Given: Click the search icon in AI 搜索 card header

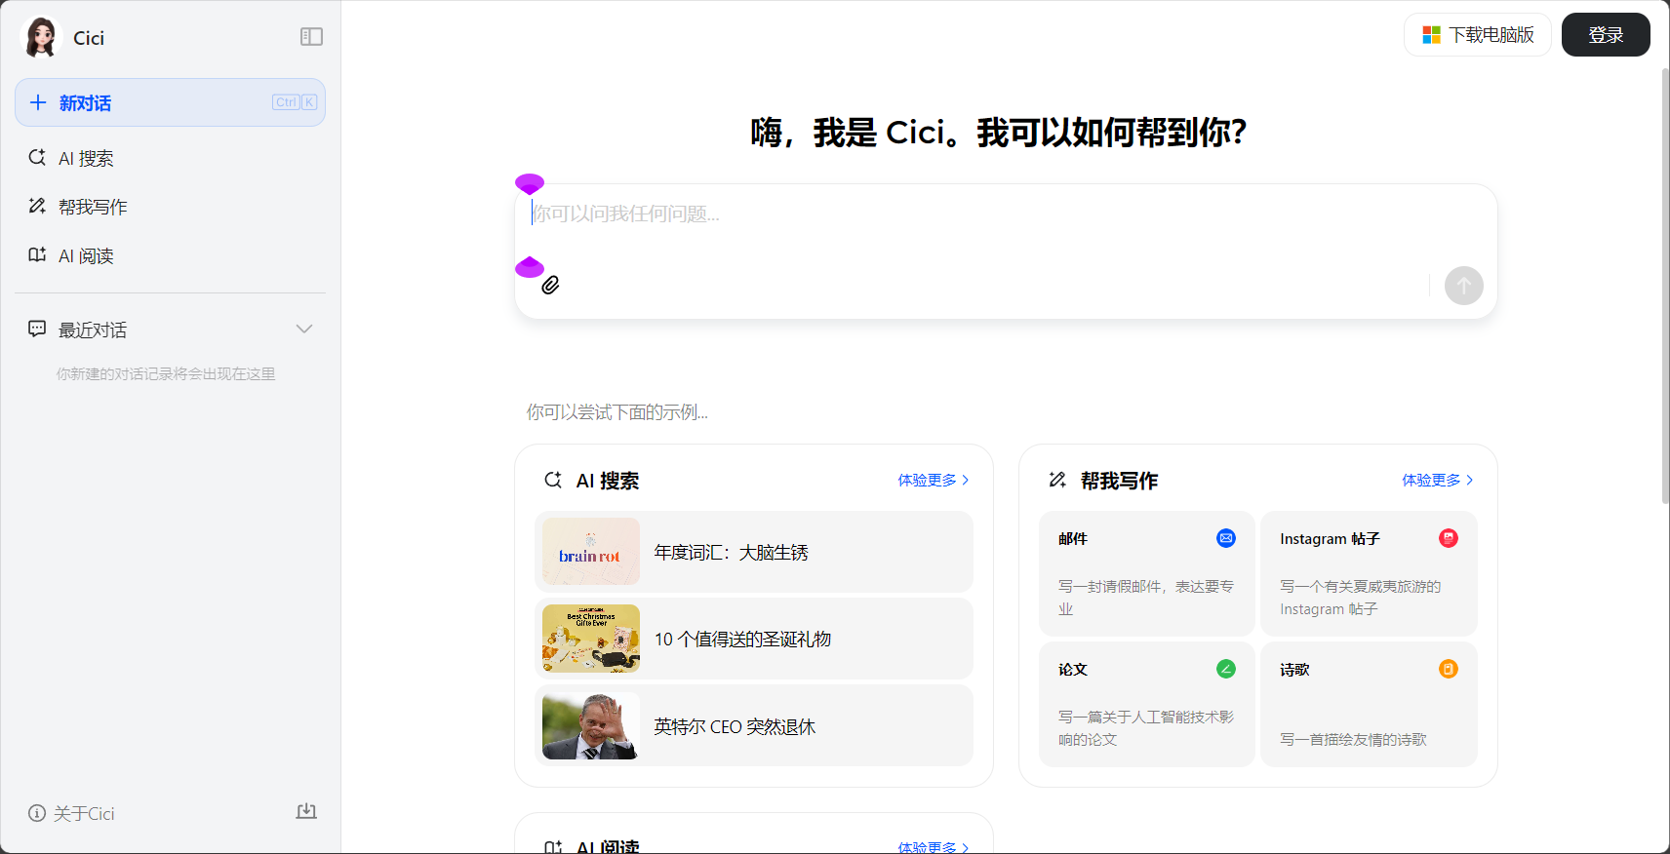Looking at the screenshot, I should [553, 480].
